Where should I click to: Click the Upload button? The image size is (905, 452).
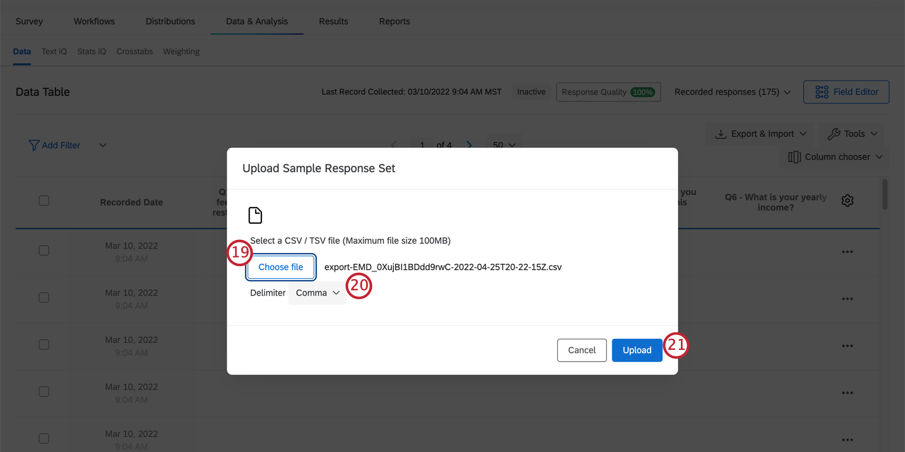[637, 350]
